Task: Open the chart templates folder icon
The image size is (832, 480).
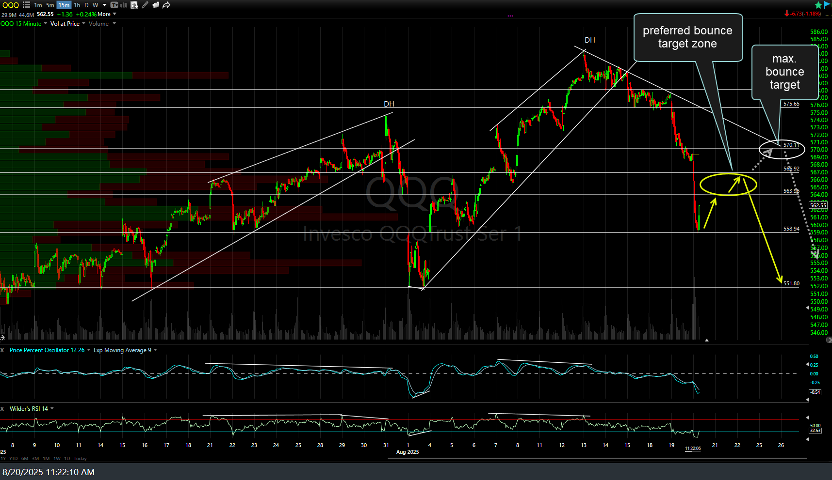Action: point(156,5)
